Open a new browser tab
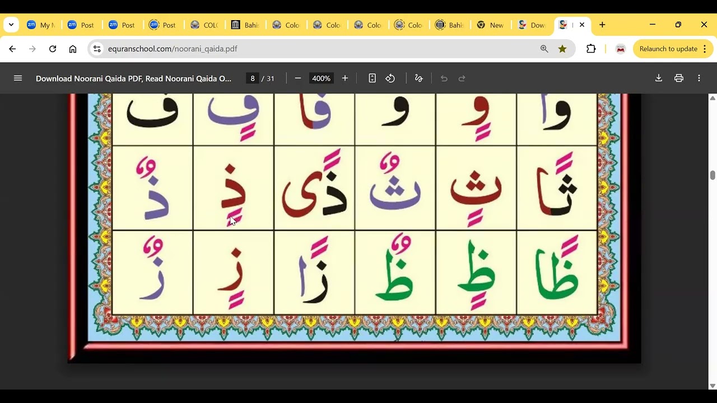The height and width of the screenshot is (403, 717). click(602, 25)
